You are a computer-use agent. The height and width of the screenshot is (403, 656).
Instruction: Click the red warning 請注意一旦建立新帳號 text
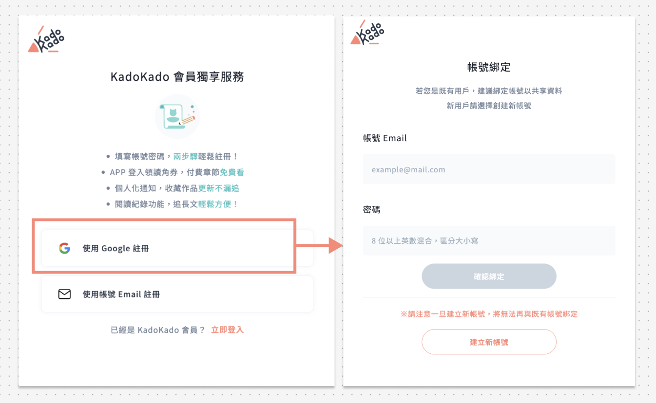tap(489, 314)
